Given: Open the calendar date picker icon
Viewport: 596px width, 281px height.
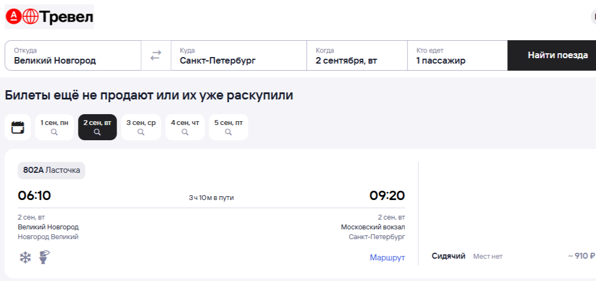Looking at the screenshot, I should coord(17,128).
